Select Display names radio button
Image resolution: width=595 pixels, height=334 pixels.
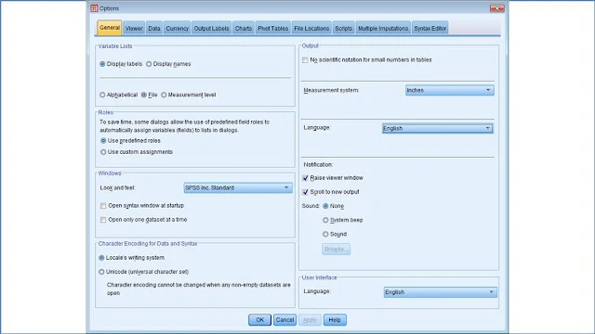(x=149, y=64)
